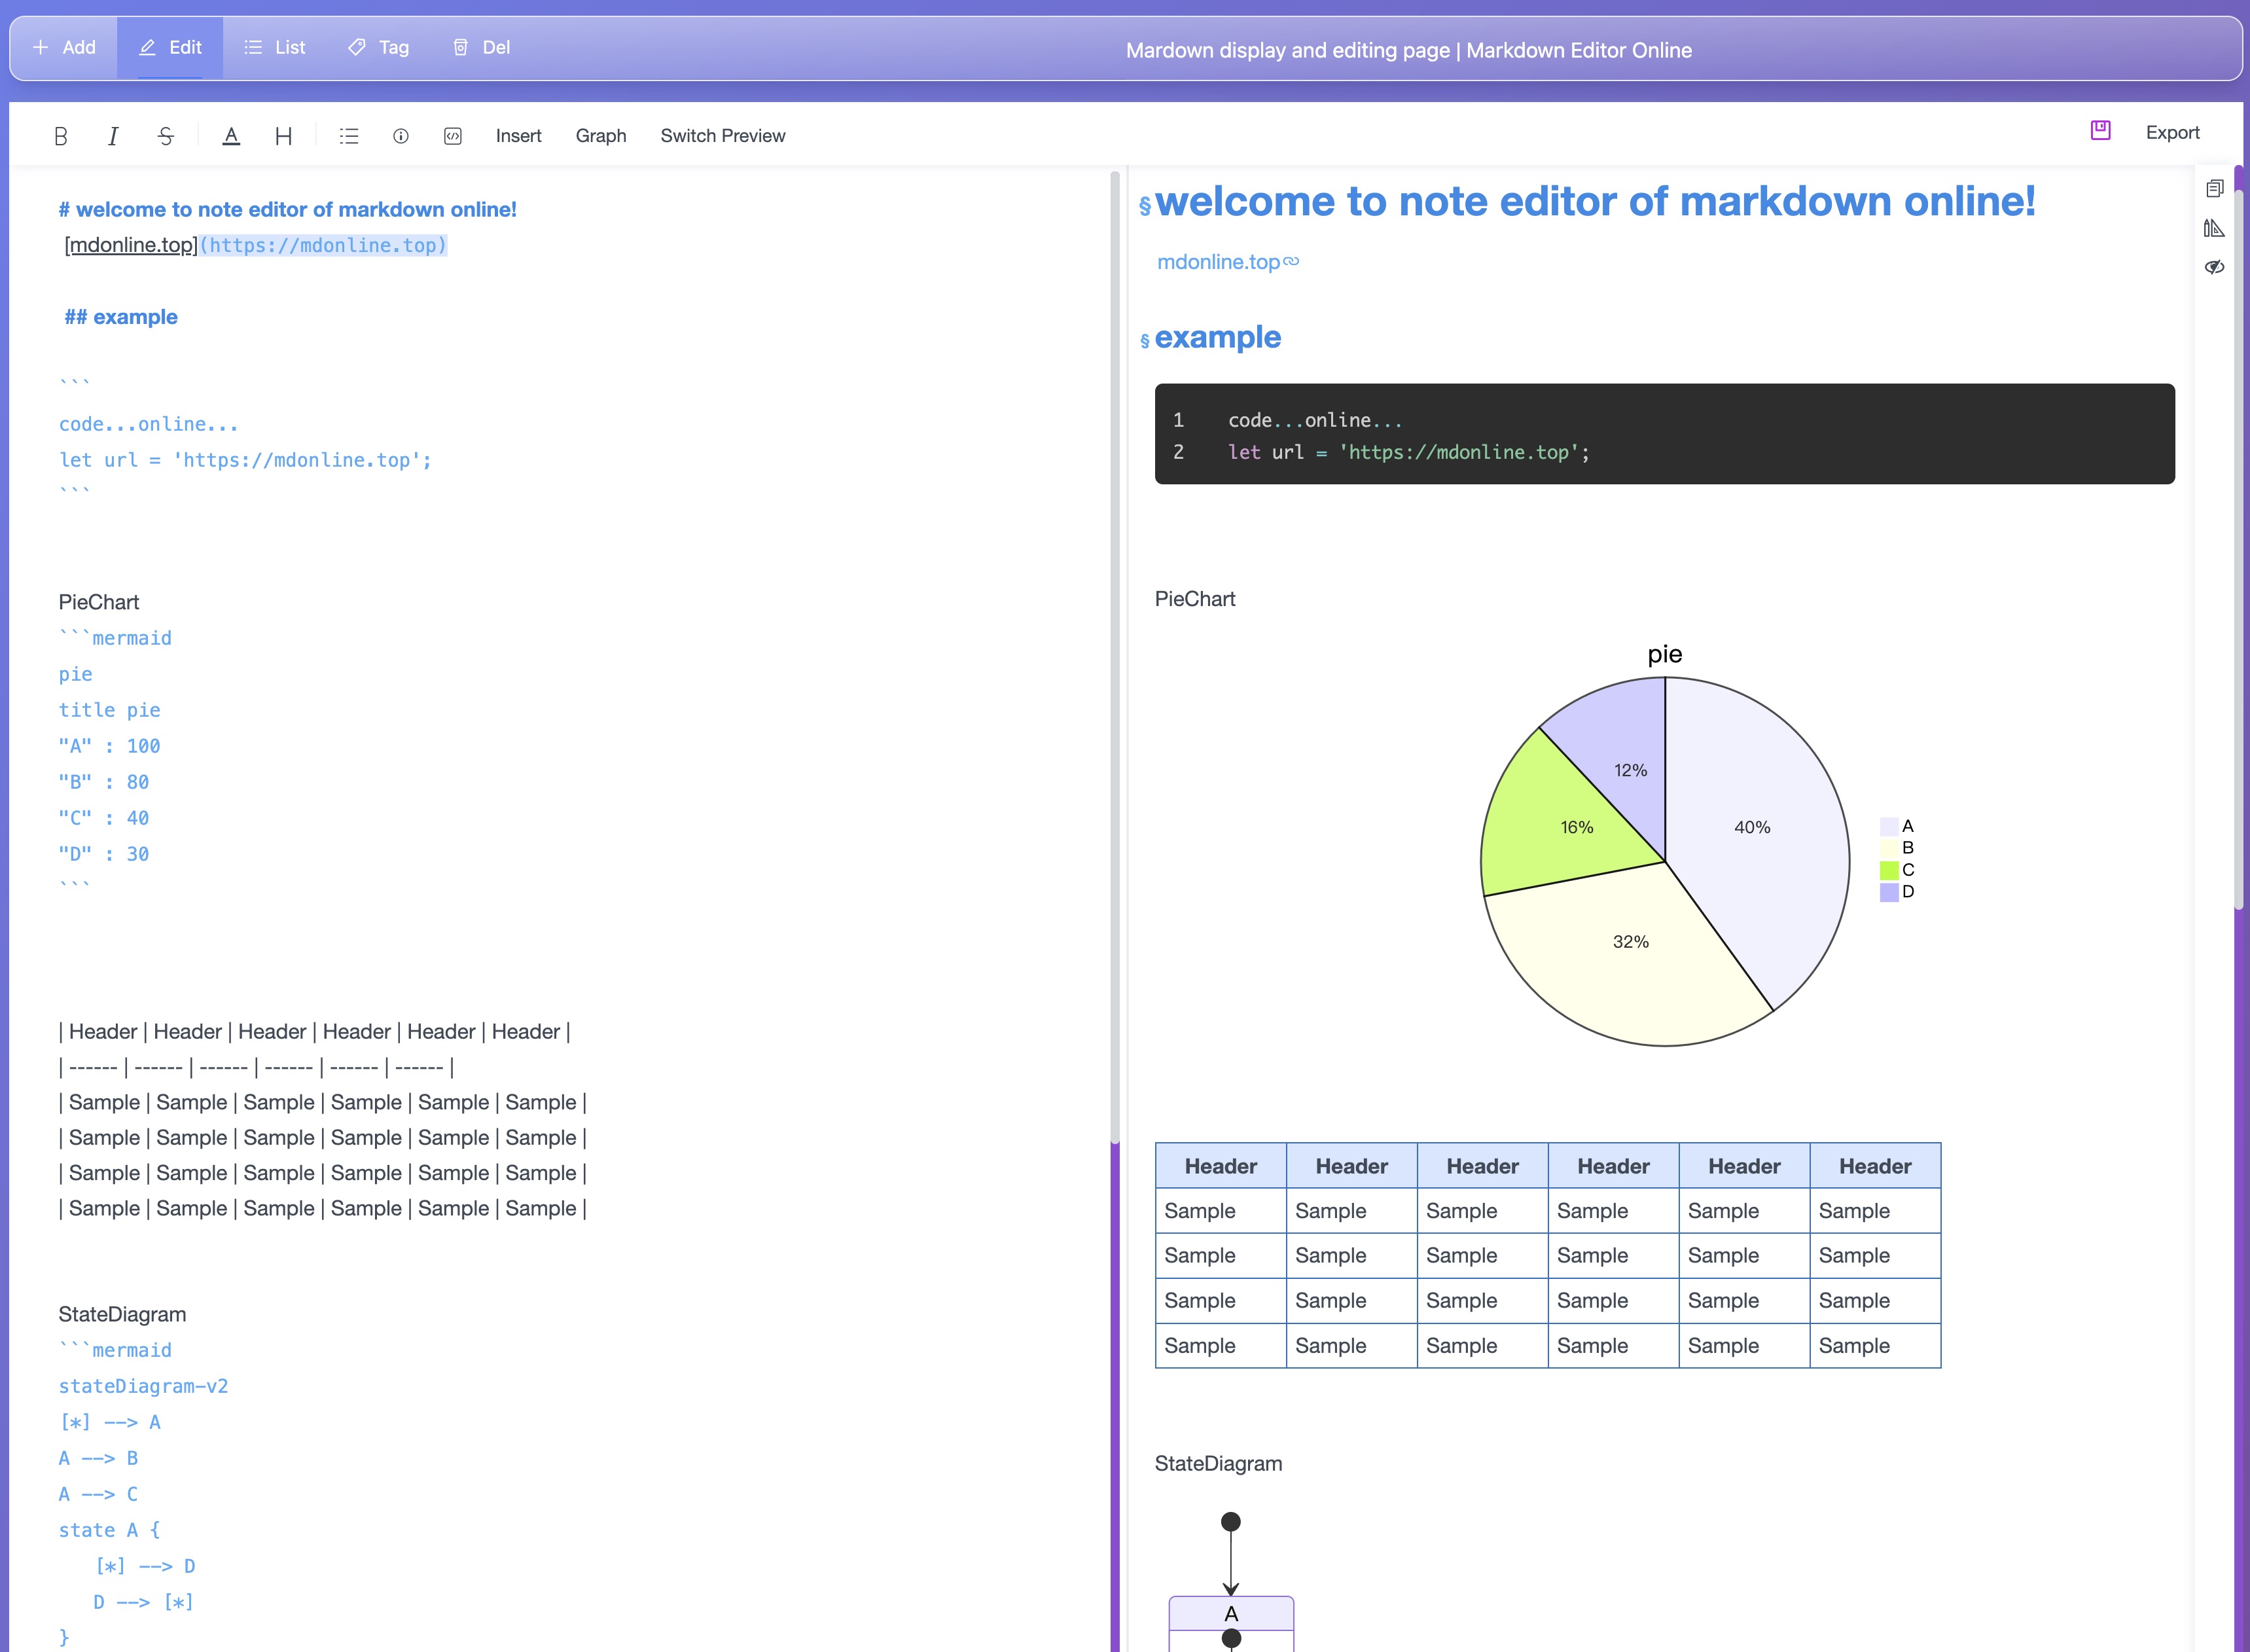The width and height of the screenshot is (2250, 1652).
Task: Click the section anchor beside welcome heading
Action: point(1145,206)
